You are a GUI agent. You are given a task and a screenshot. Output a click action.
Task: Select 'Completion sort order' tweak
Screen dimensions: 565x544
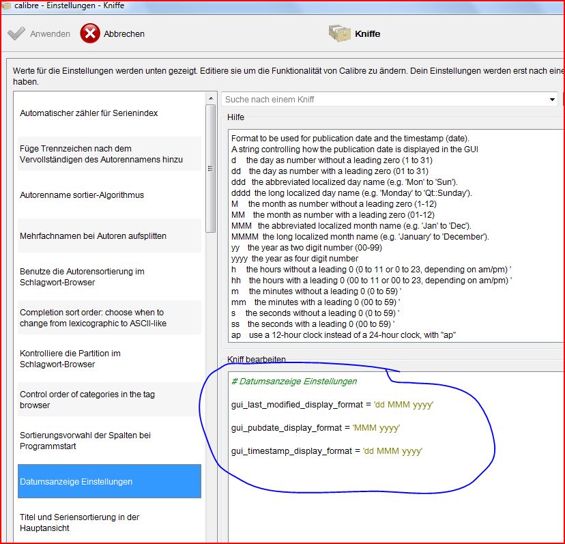coord(109,317)
